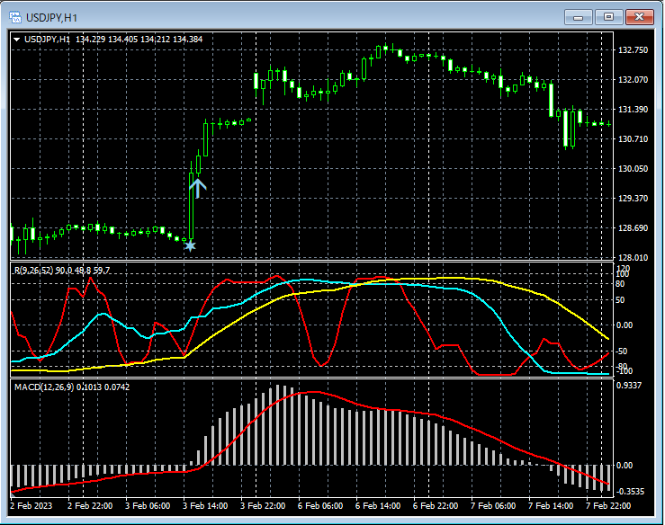
Task: Maximize the USDJPY,H1 chart window
Action: [608, 16]
